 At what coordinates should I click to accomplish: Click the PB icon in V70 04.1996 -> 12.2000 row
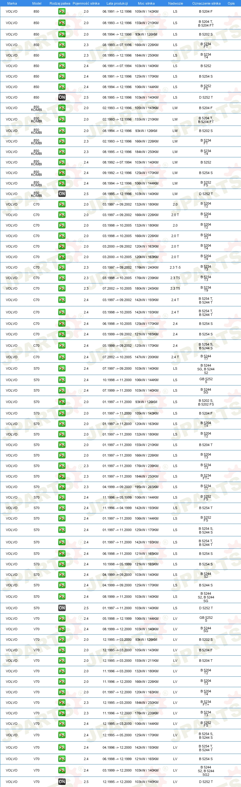point(62,747)
